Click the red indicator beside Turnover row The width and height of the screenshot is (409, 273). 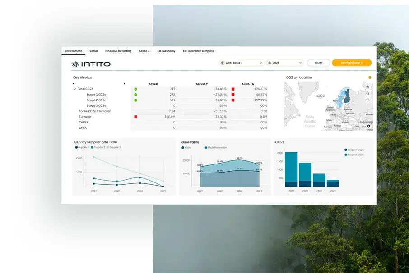tap(135, 116)
